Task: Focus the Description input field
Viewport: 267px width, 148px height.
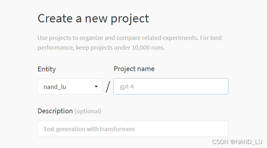Action: 133,129
